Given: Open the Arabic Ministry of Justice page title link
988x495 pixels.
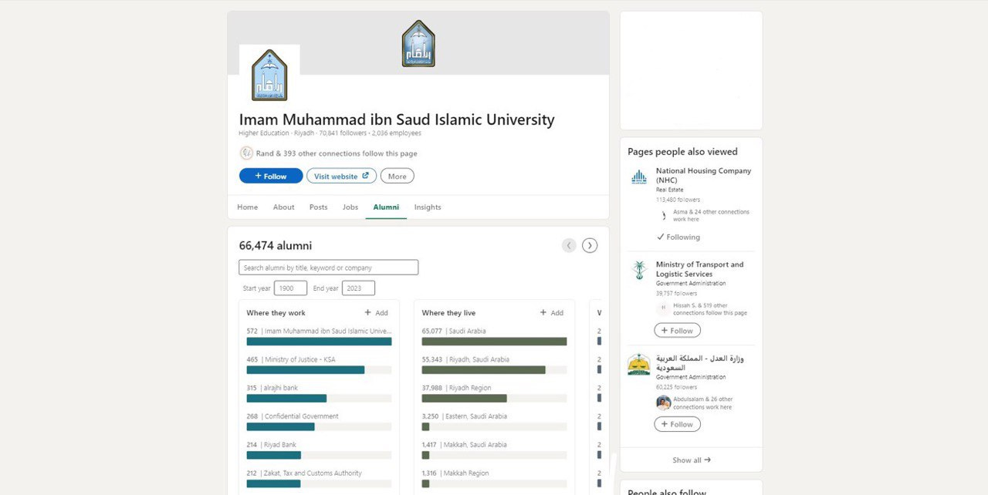Looking at the screenshot, I should (700, 363).
